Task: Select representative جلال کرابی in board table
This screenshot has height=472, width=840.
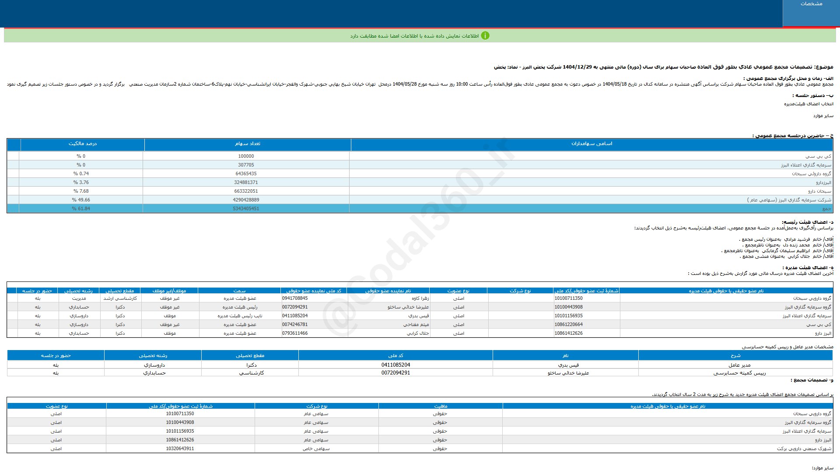Action: tap(418, 333)
